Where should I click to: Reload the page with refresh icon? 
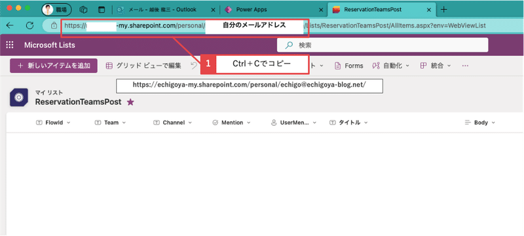click(x=29, y=26)
